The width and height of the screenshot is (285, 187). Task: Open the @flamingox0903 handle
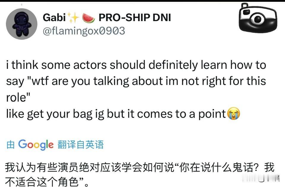coord(84,31)
